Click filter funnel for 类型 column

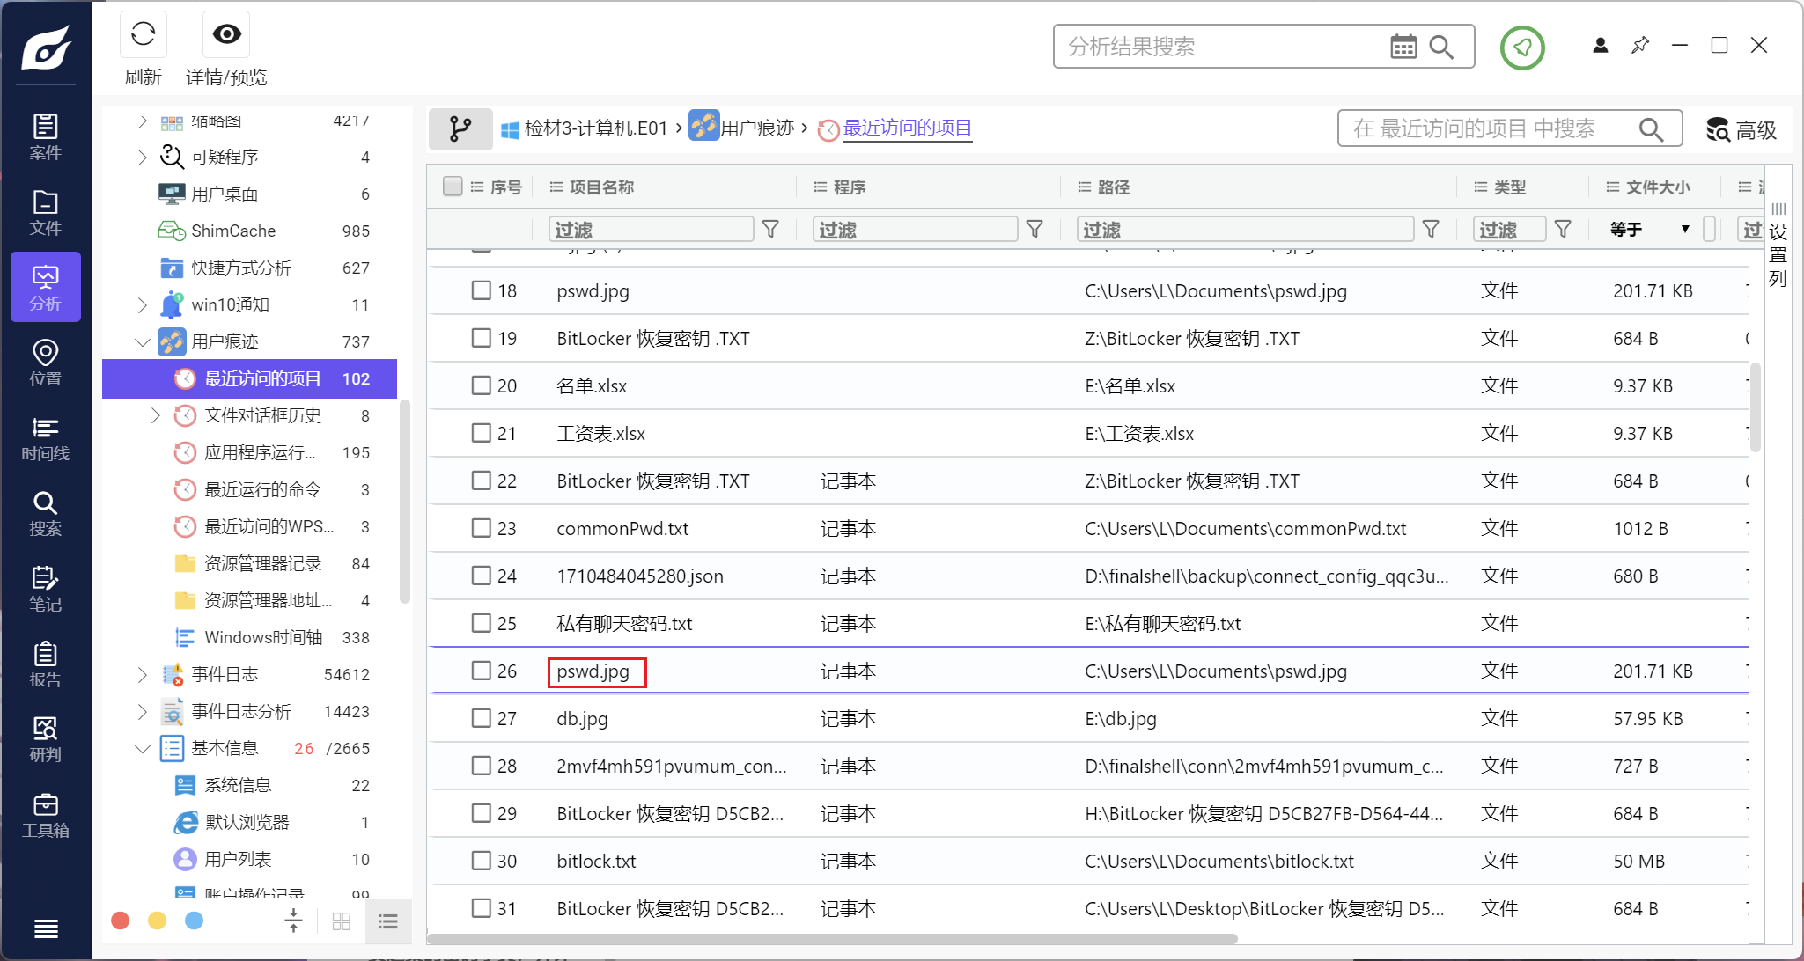tap(1563, 230)
